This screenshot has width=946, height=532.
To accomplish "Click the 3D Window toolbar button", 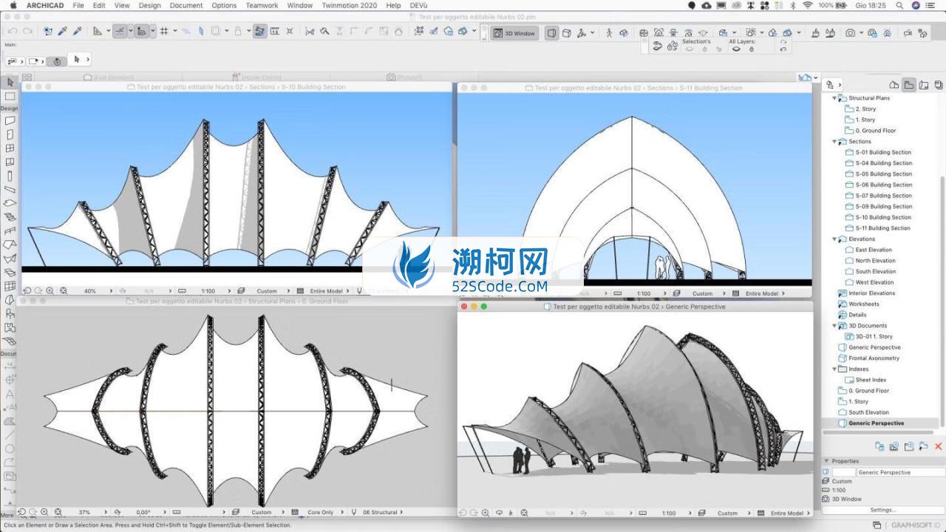I will (514, 33).
